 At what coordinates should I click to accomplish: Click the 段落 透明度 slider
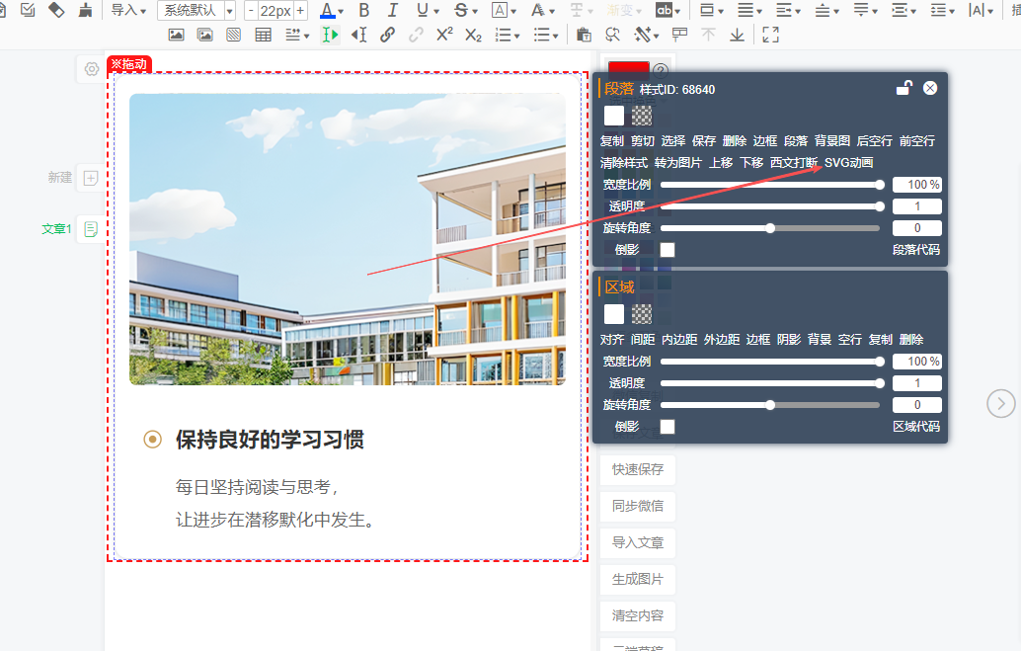(770, 206)
